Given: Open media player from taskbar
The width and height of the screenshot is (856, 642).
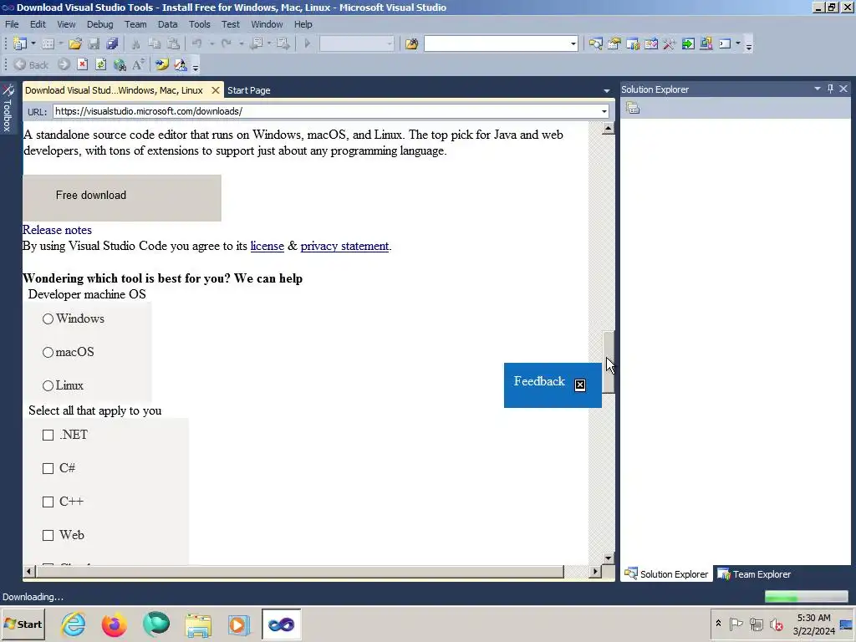Looking at the screenshot, I should click(x=238, y=624).
